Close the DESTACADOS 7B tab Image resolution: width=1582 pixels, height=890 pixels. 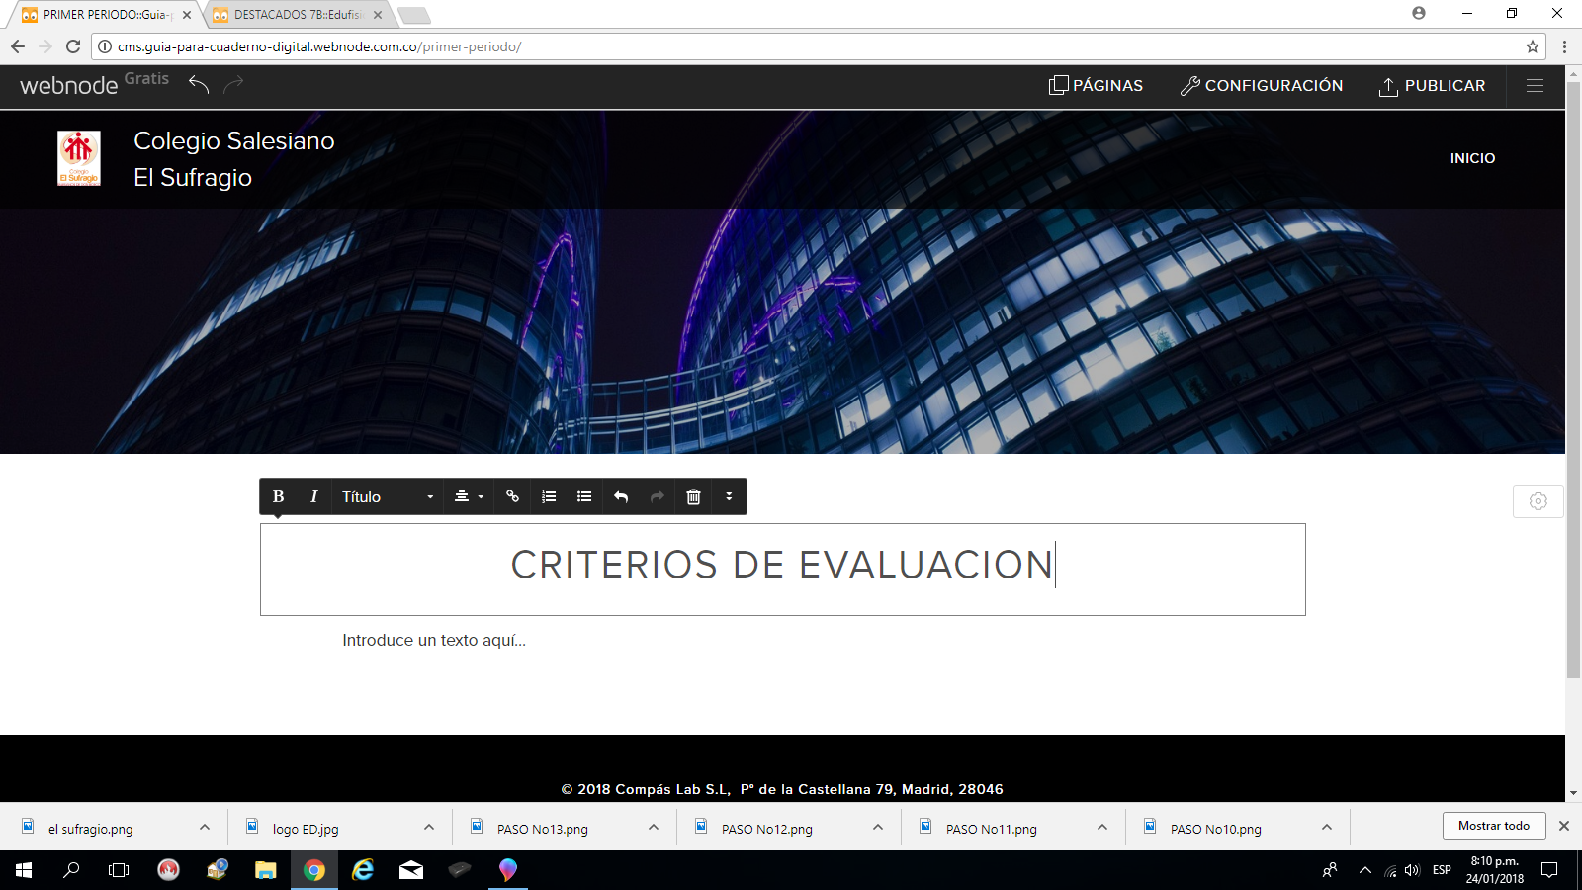pos(378,15)
